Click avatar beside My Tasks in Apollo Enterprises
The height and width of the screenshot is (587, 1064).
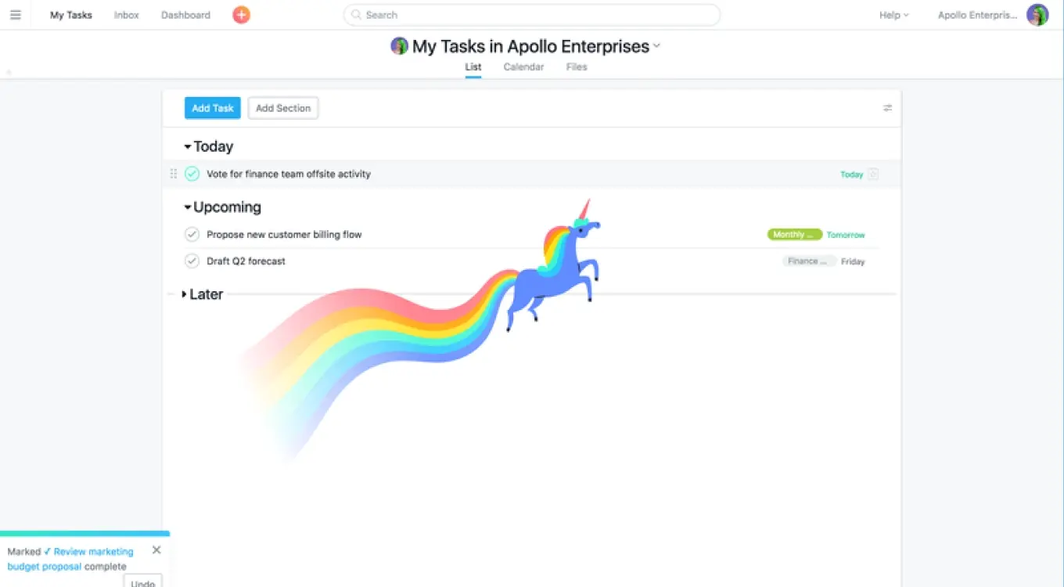(399, 46)
